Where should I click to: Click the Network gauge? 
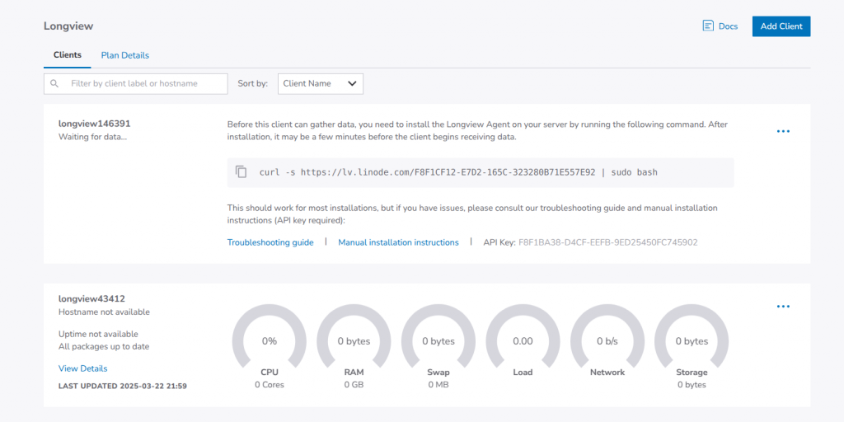pos(607,341)
